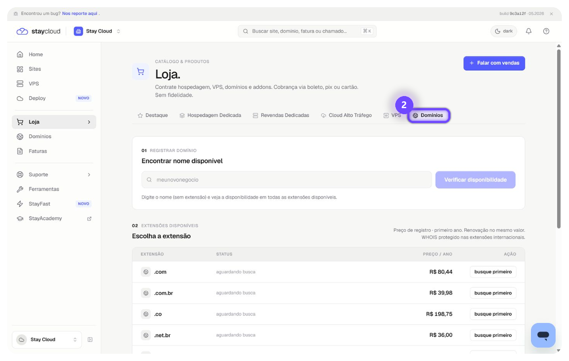Open the help question mark icon

(546, 31)
